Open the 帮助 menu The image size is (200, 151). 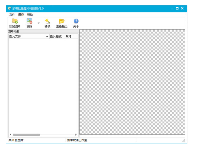(30, 15)
